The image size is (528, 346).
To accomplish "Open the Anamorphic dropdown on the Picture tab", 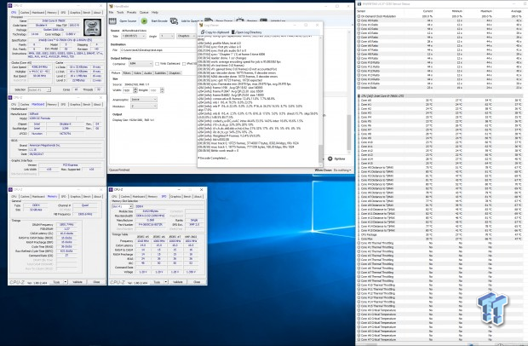I will (x=143, y=100).
